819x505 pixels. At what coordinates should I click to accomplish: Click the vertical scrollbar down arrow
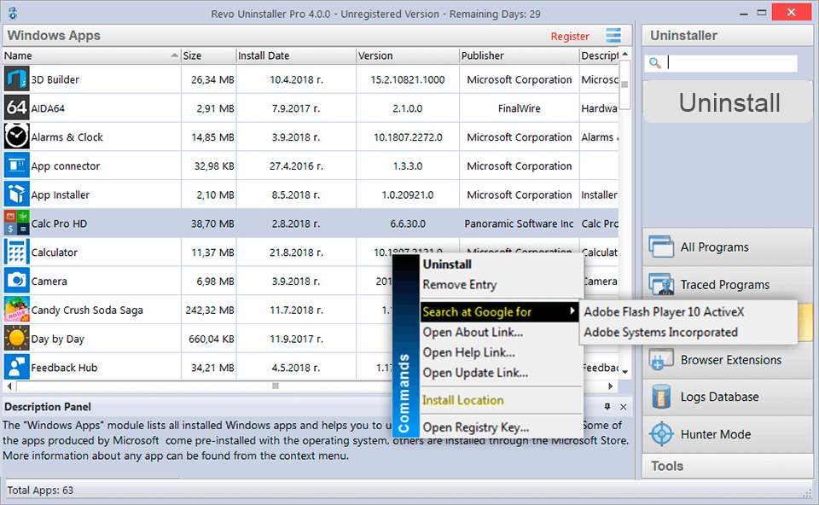click(624, 373)
